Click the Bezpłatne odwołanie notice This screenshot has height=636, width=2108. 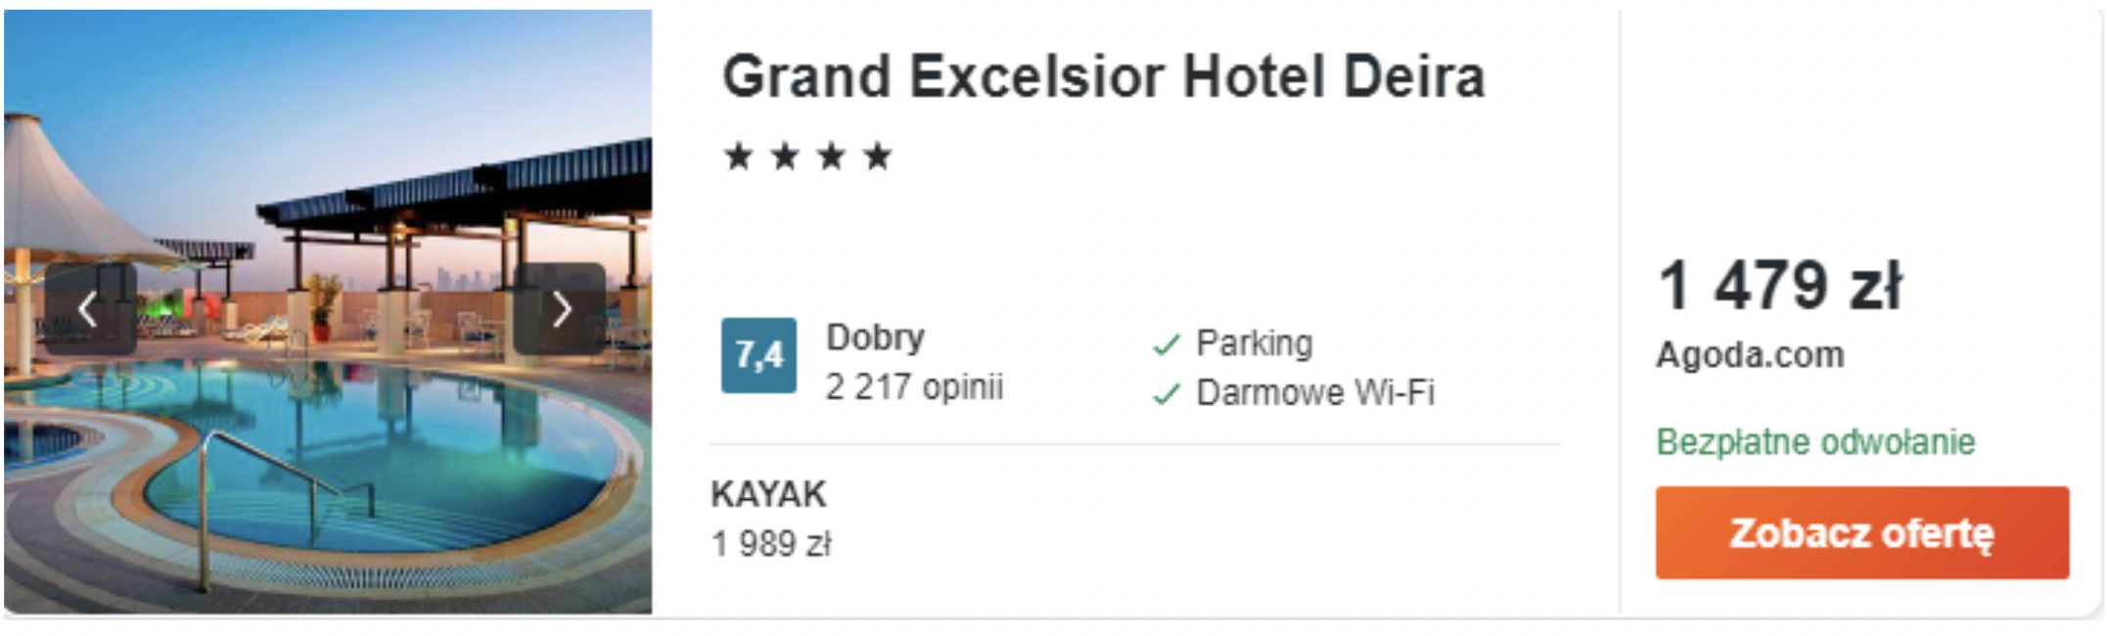(x=1815, y=441)
